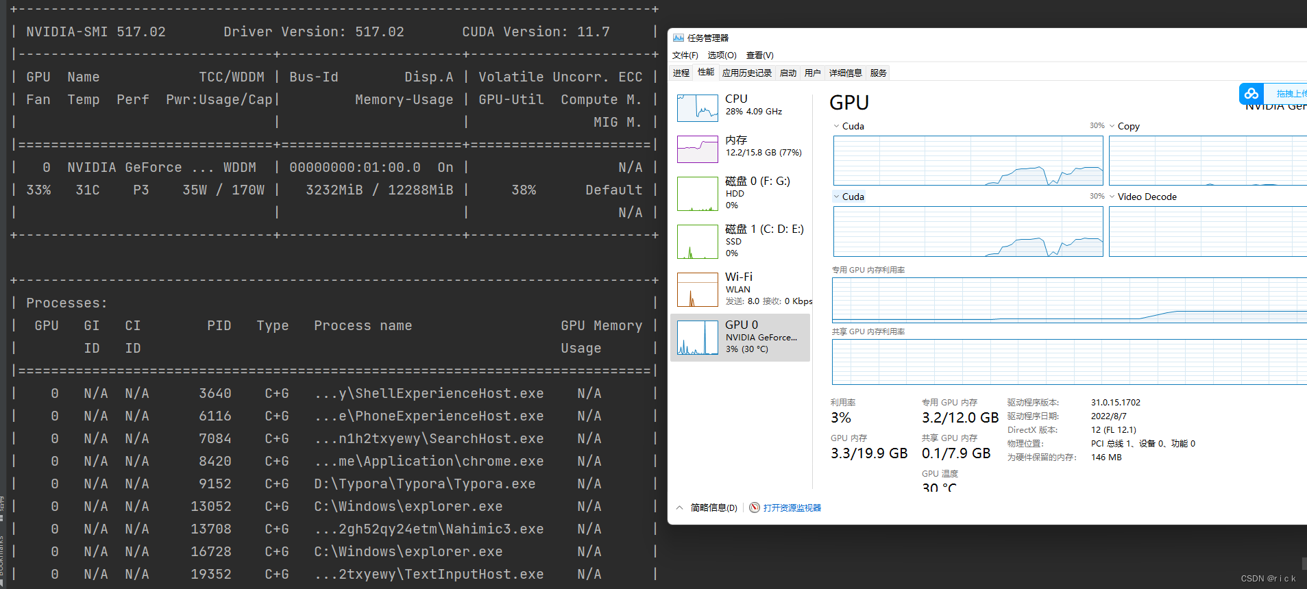Click the second Cuda usage graph

coord(968,231)
